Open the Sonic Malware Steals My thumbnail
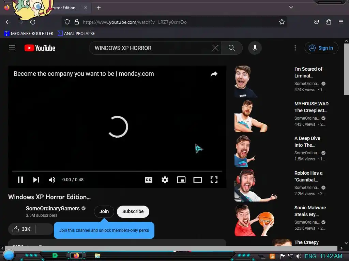 tap(262, 220)
